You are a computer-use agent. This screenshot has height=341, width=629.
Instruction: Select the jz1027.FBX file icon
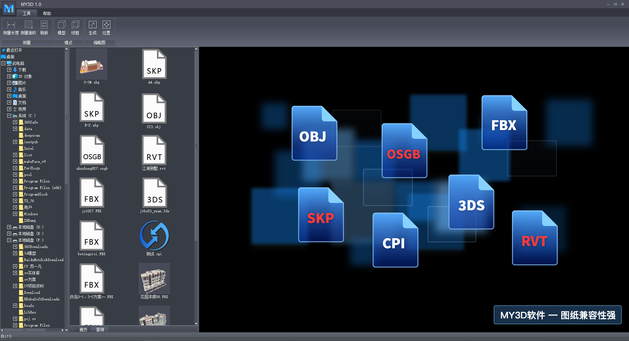[x=92, y=193]
